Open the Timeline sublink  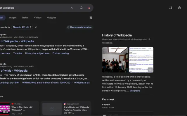18,53
